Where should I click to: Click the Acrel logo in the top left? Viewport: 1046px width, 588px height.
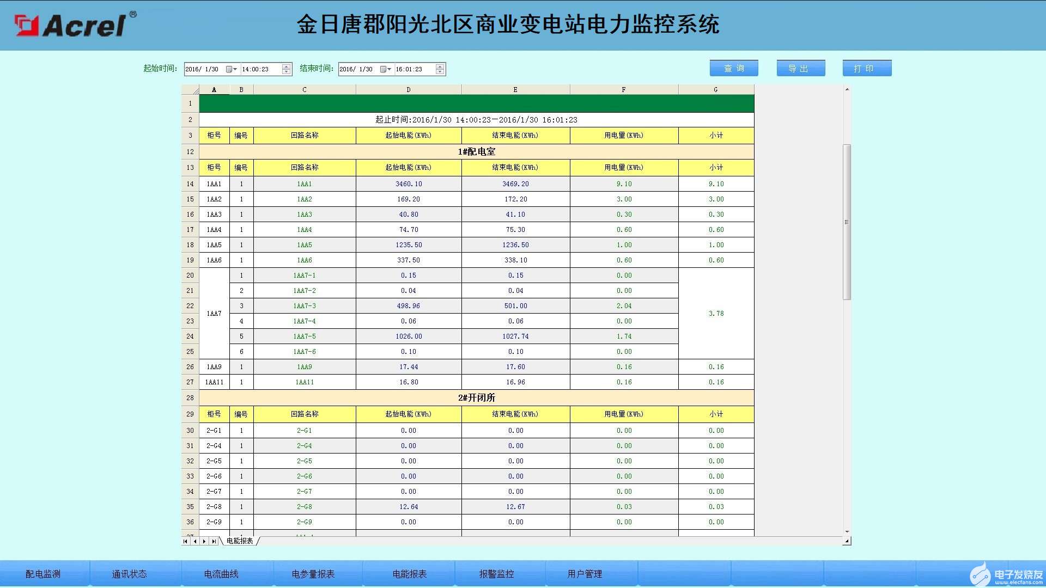pyautogui.click(x=71, y=24)
